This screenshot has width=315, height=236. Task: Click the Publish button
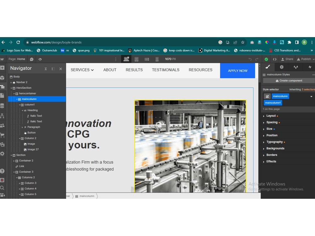[x=306, y=59]
